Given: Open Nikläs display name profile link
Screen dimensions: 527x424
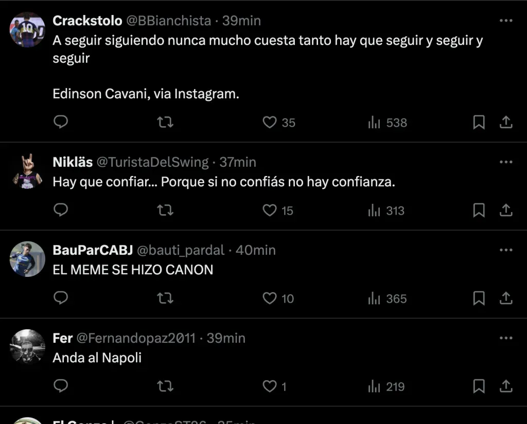Looking at the screenshot, I should pyautogui.click(x=73, y=162).
